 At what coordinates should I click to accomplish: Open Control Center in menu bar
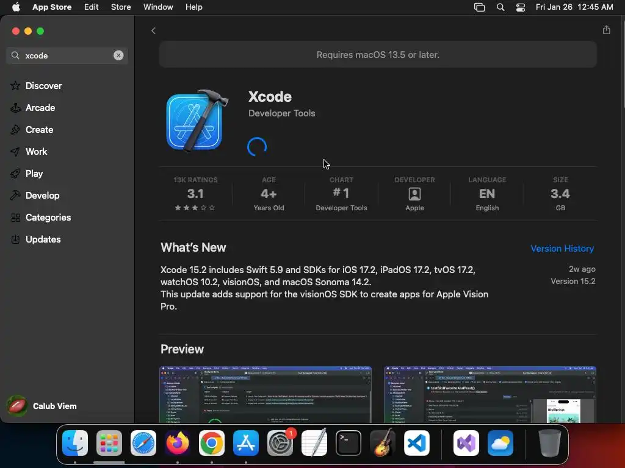click(520, 7)
